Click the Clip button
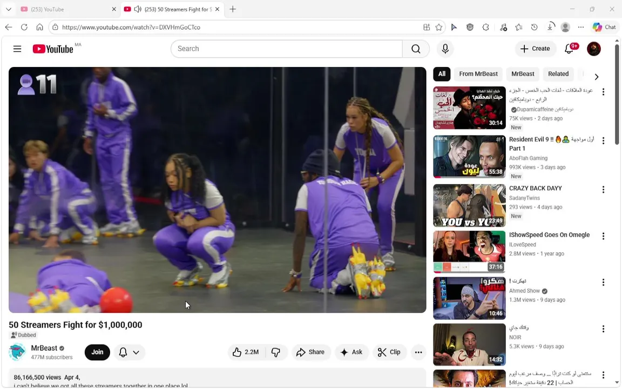 [389, 352]
